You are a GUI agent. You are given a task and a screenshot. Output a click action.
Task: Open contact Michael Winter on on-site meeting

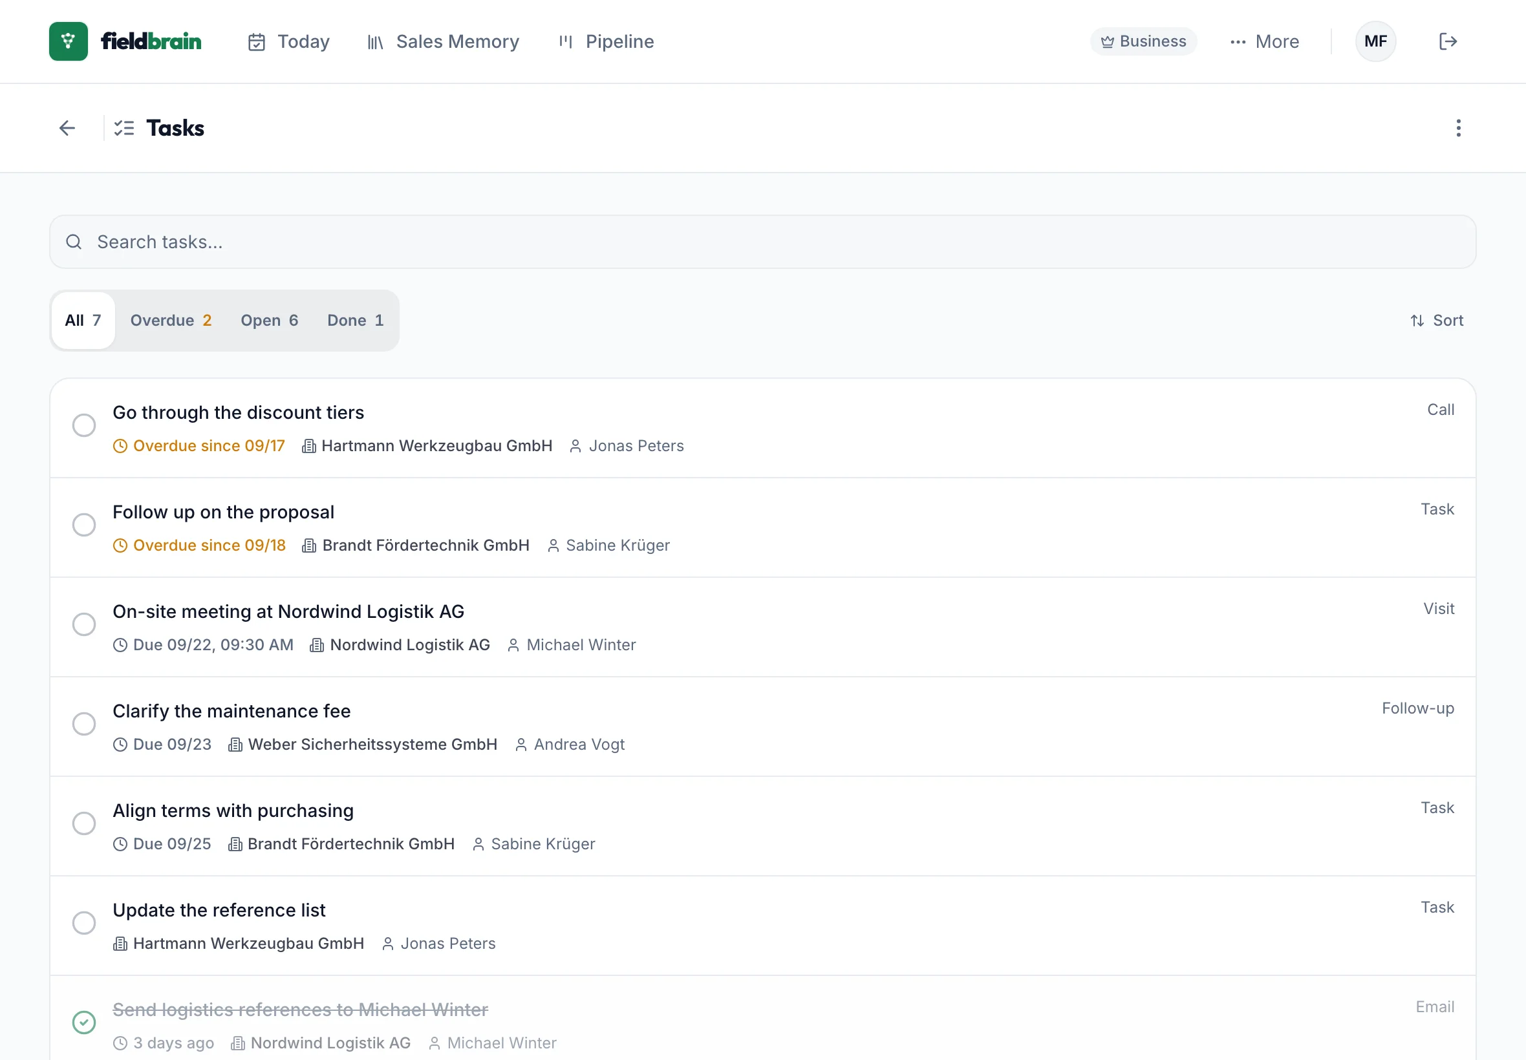(572, 645)
